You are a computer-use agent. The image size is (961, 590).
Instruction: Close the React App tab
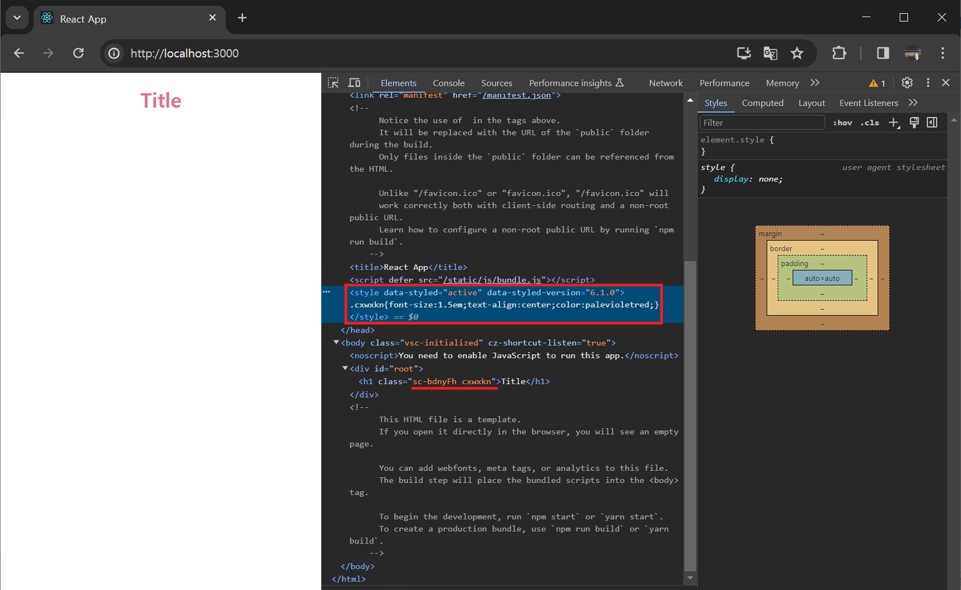(213, 18)
